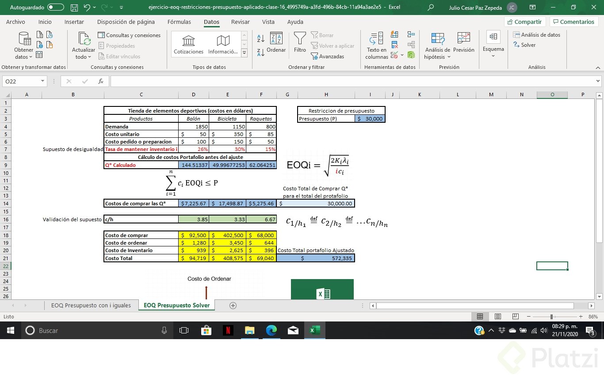Viewport: 604px width, 378px height.
Task: Switch to the EOQ Presupuesto Solver sheet
Action: [x=176, y=305]
